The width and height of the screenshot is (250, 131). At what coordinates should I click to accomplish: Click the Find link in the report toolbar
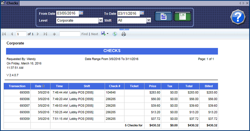click(x=85, y=34)
